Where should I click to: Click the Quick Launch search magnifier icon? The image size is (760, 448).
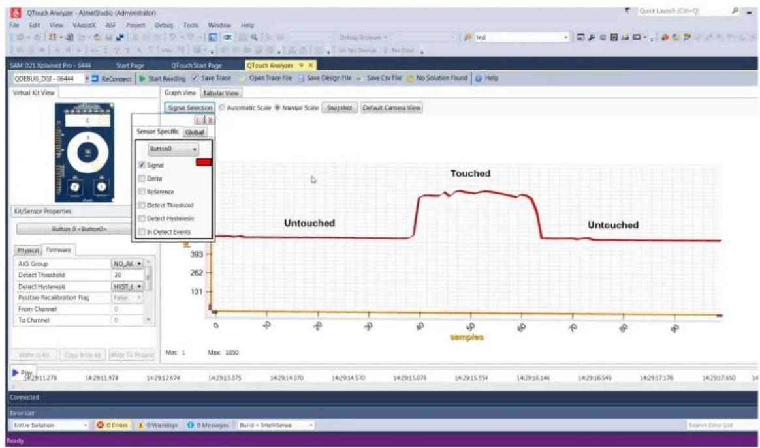tap(735, 10)
